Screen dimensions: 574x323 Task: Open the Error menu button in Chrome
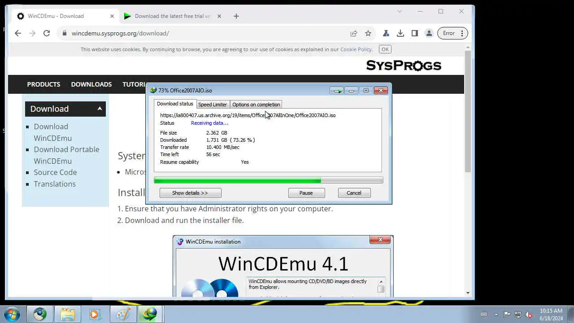point(452,33)
